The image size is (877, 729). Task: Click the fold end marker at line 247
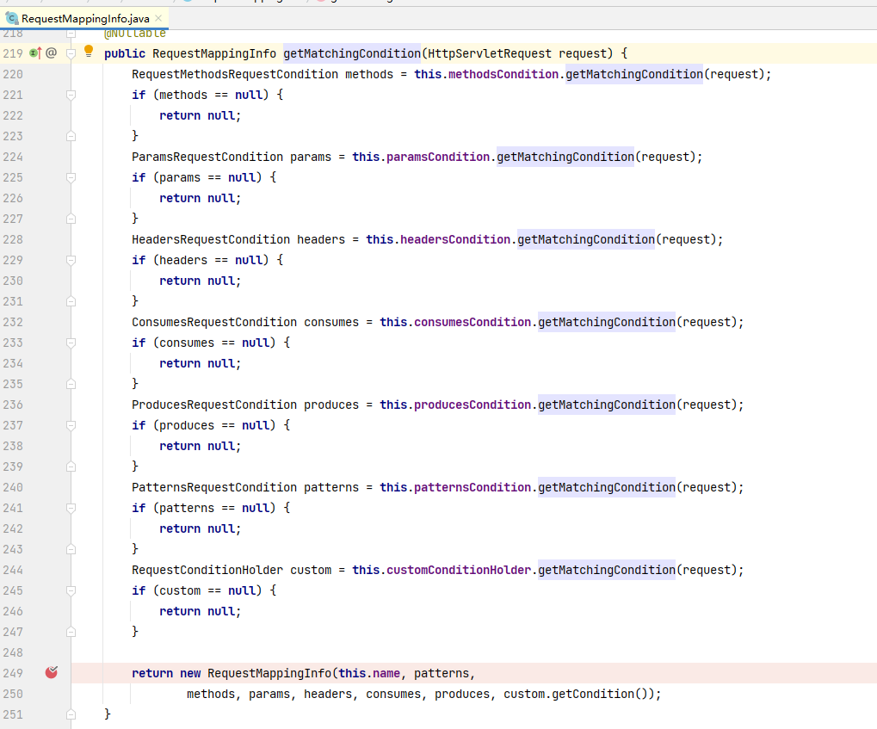tap(71, 633)
